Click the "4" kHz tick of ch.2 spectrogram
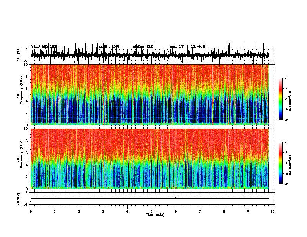 (x=27, y=165)
